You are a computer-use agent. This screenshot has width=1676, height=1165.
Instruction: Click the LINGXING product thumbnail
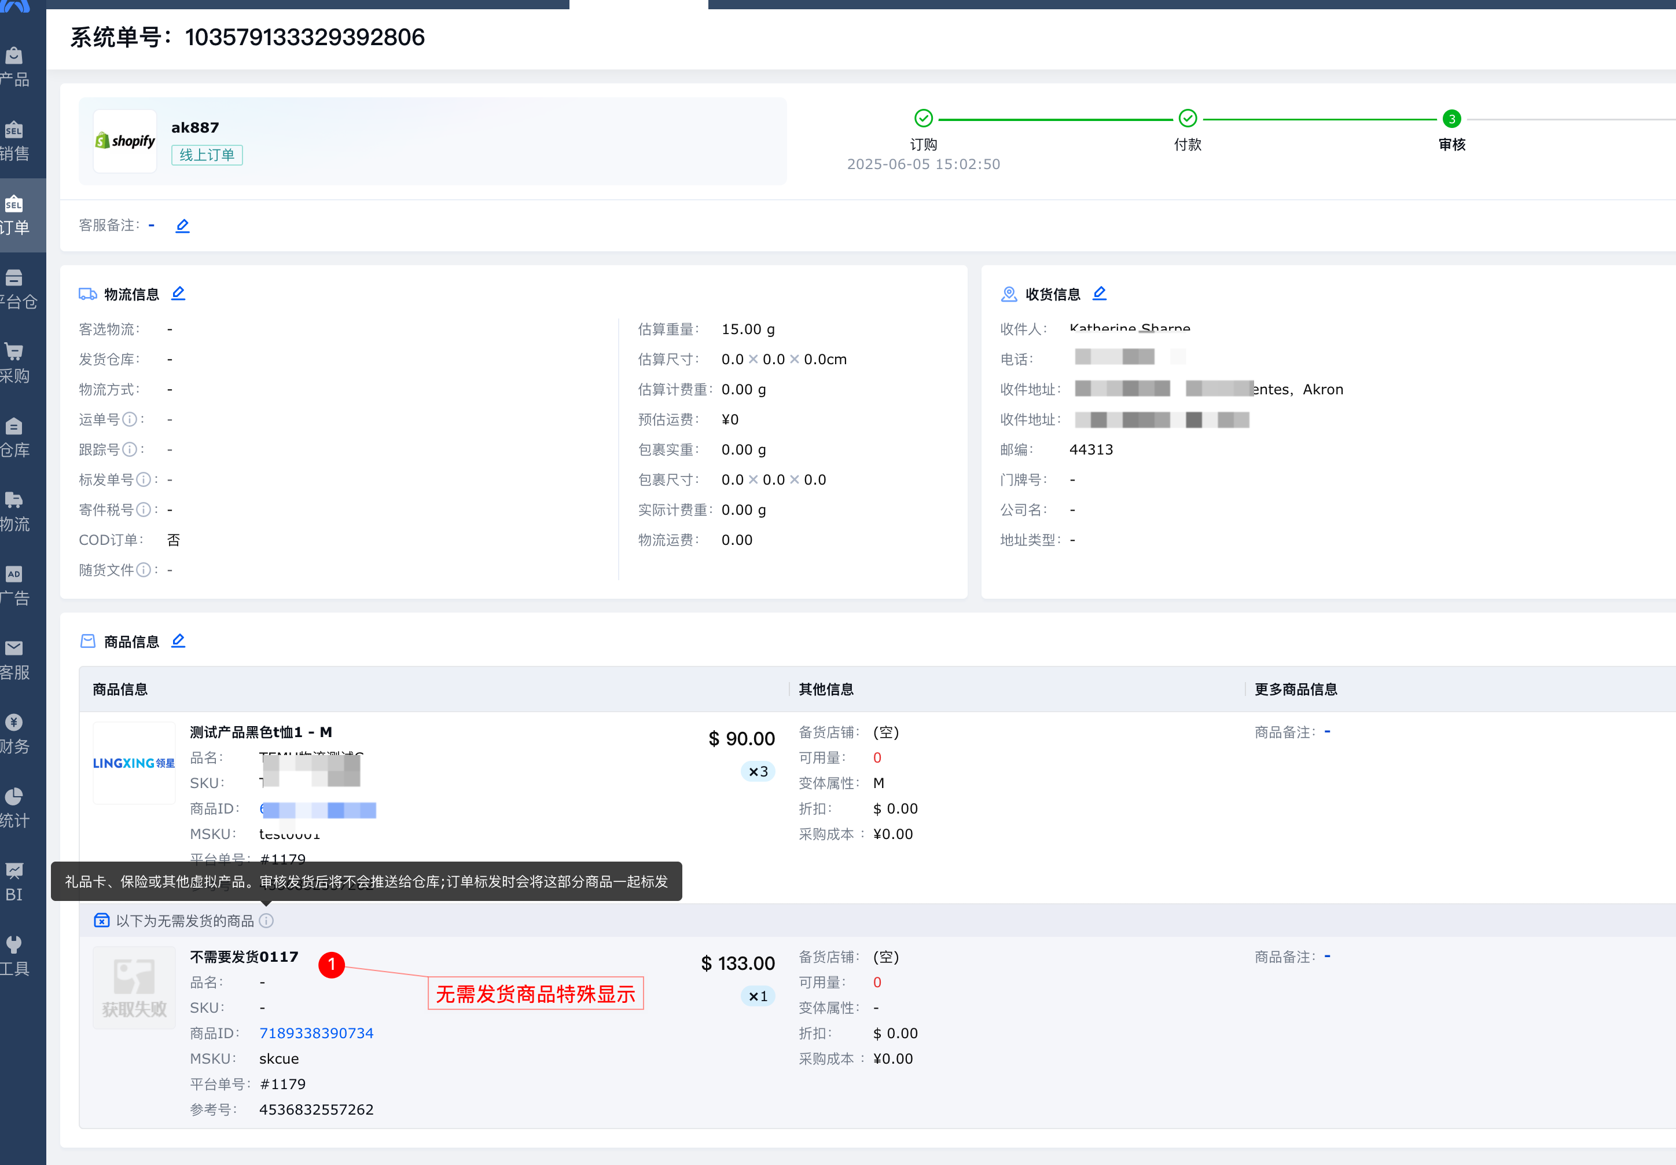click(134, 763)
